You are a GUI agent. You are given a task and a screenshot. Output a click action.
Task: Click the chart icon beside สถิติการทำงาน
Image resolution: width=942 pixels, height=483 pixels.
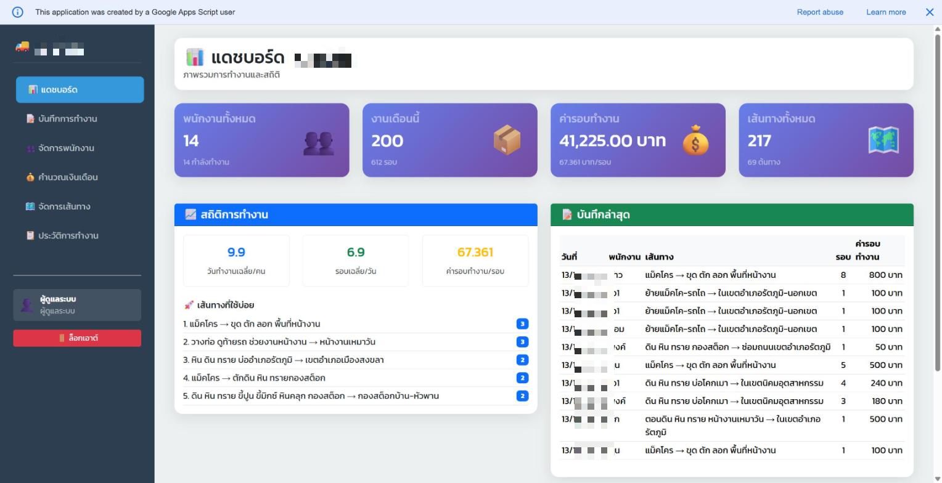190,214
